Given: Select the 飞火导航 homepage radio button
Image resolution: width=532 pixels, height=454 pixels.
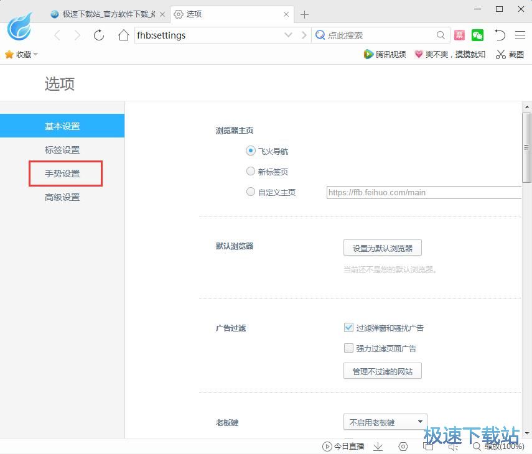Looking at the screenshot, I should 250,151.
